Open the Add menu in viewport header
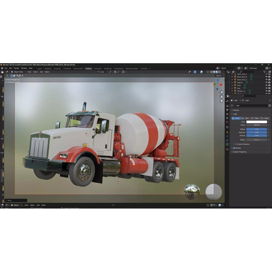272x272 pixels. pyautogui.click(x=41, y=72)
